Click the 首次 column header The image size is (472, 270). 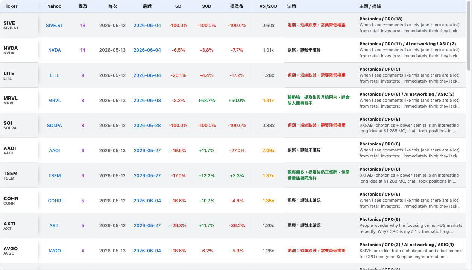pos(112,6)
